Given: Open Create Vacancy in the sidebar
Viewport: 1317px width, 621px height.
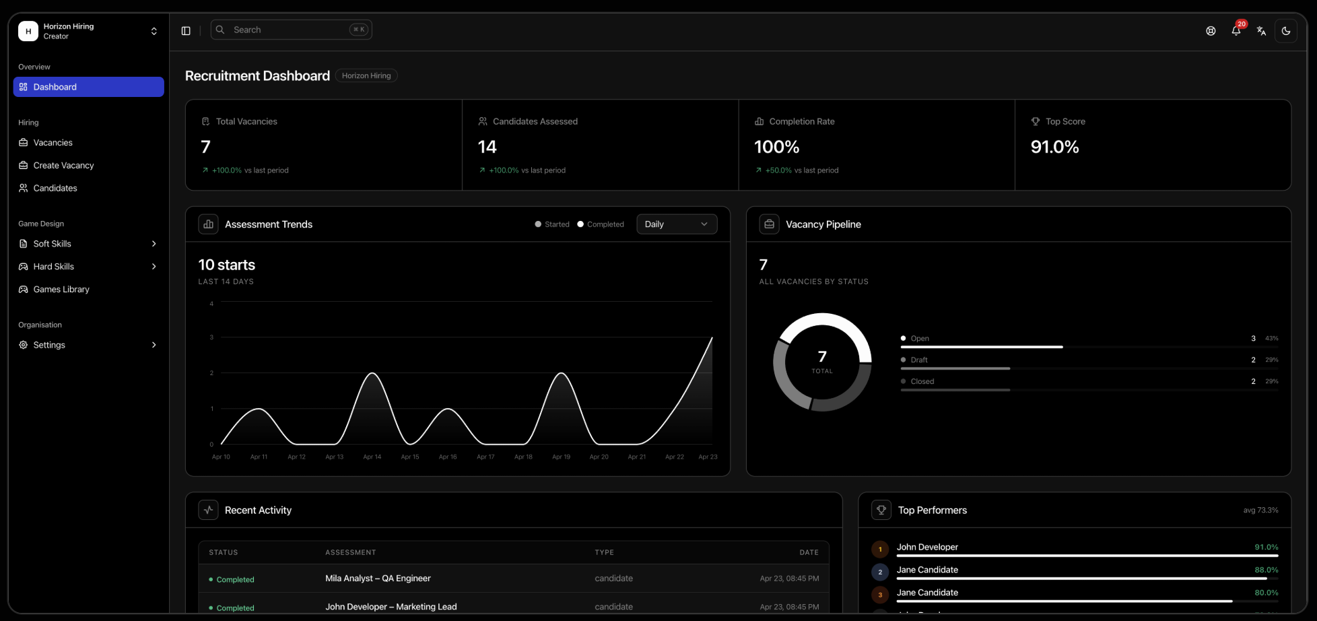Looking at the screenshot, I should pos(89,166).
